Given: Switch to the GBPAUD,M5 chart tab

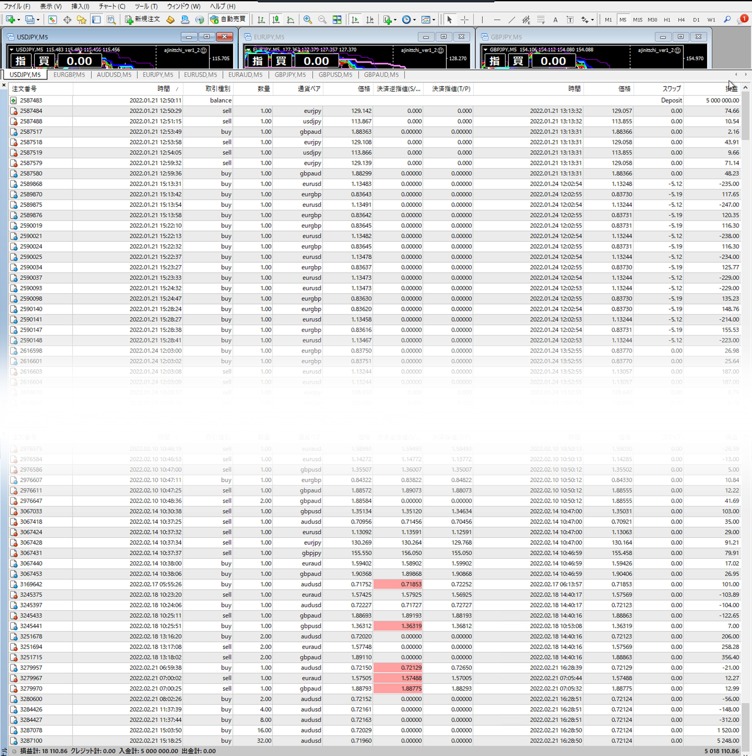Looking at the screenshot, I should [381, 75].
